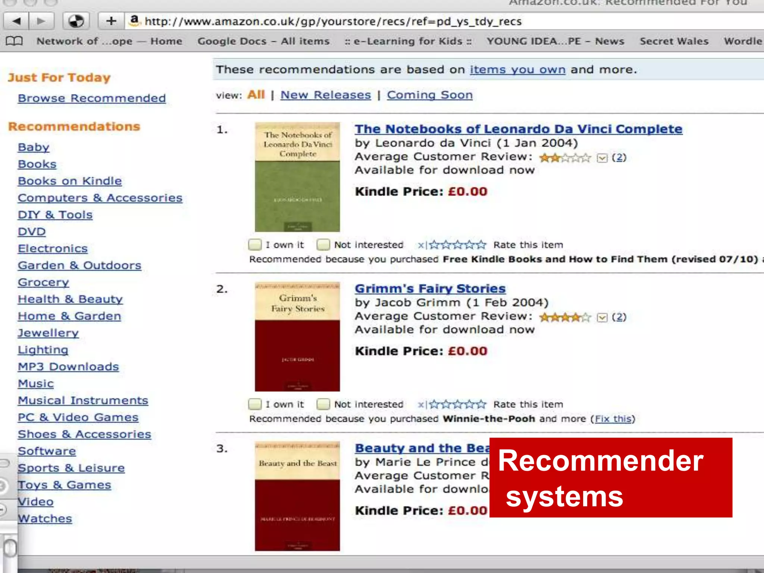Image resolution: width=764 pixels, height=573 pixels.
Task: Open the Secret Wales bookmark
Action: coord(674,41)
